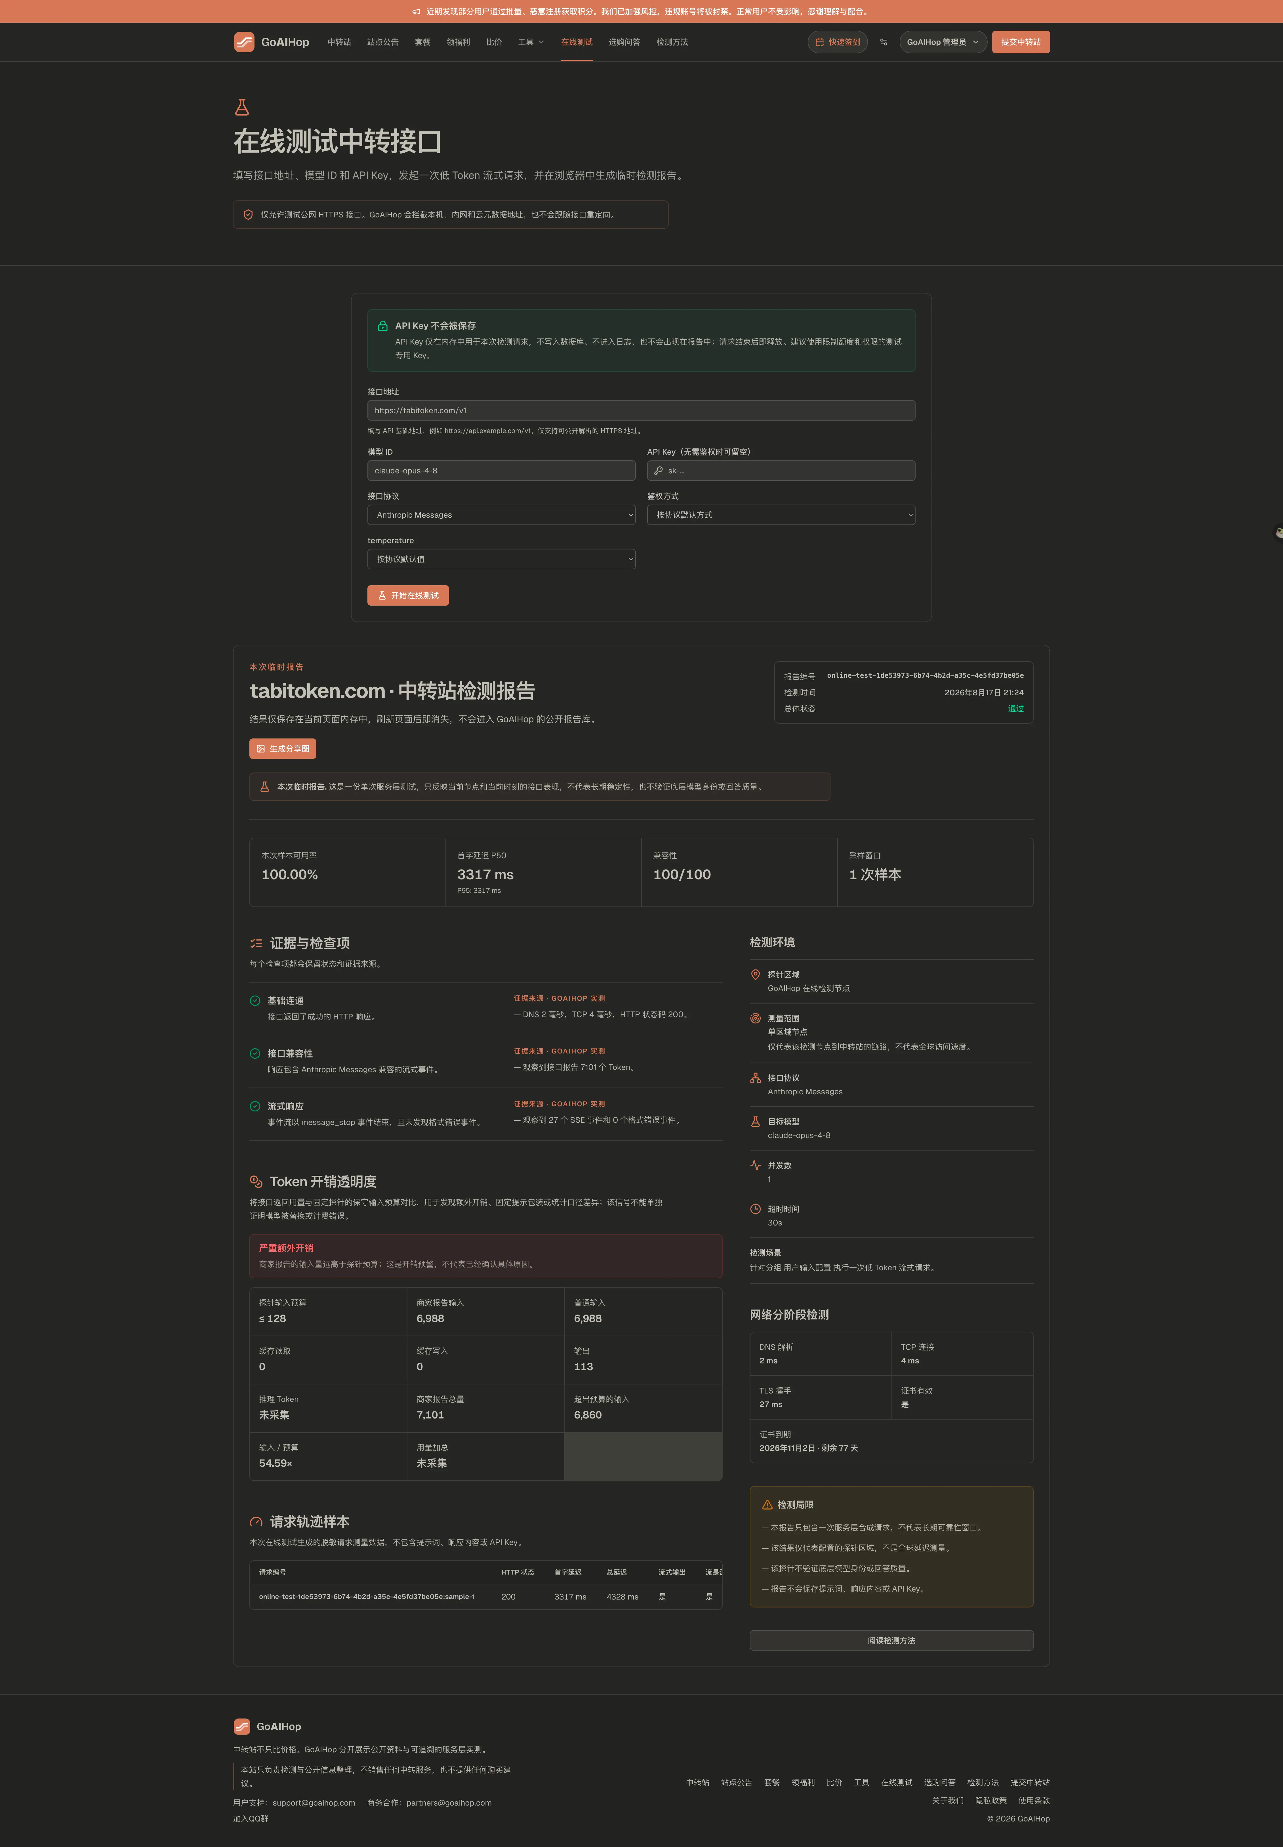
Task: Select the 在线测试 tab in the top navigation
Action: [577, 42]
